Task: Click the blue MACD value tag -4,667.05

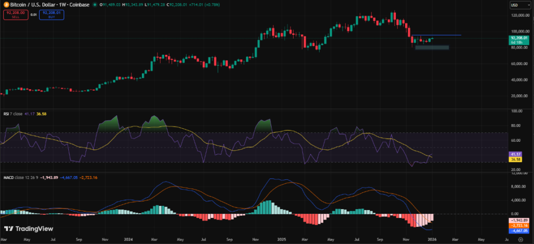Action: [518, 230]
